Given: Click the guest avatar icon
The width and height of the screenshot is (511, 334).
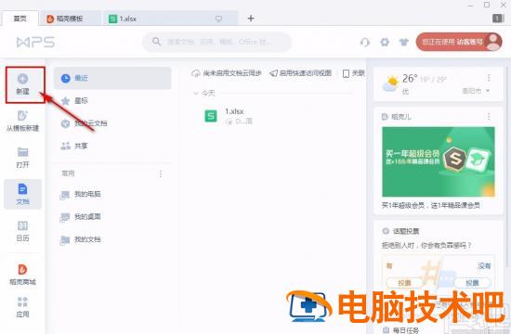Looking at the screenshot, I should (493, 42).
